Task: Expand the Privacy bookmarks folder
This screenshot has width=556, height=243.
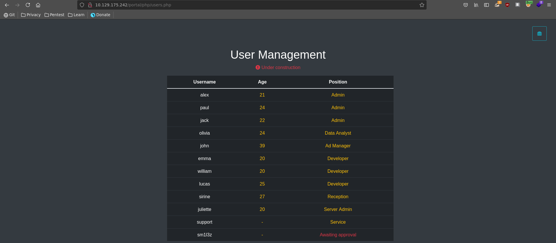Action: (x=31, y=15)
